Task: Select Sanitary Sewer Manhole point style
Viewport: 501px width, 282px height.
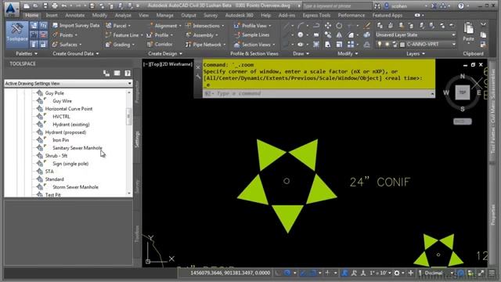Action: 77,148
